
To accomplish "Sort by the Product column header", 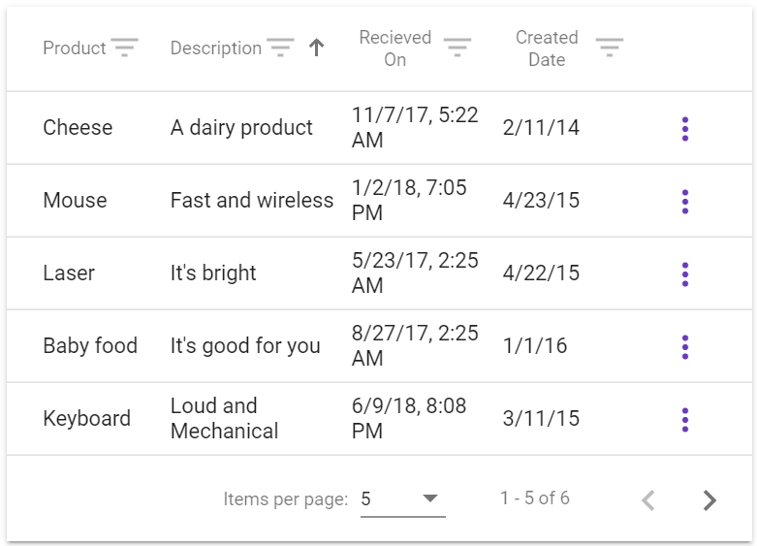I will 75,48.
